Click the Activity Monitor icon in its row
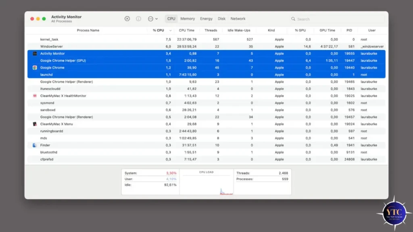 coord(35,54)
